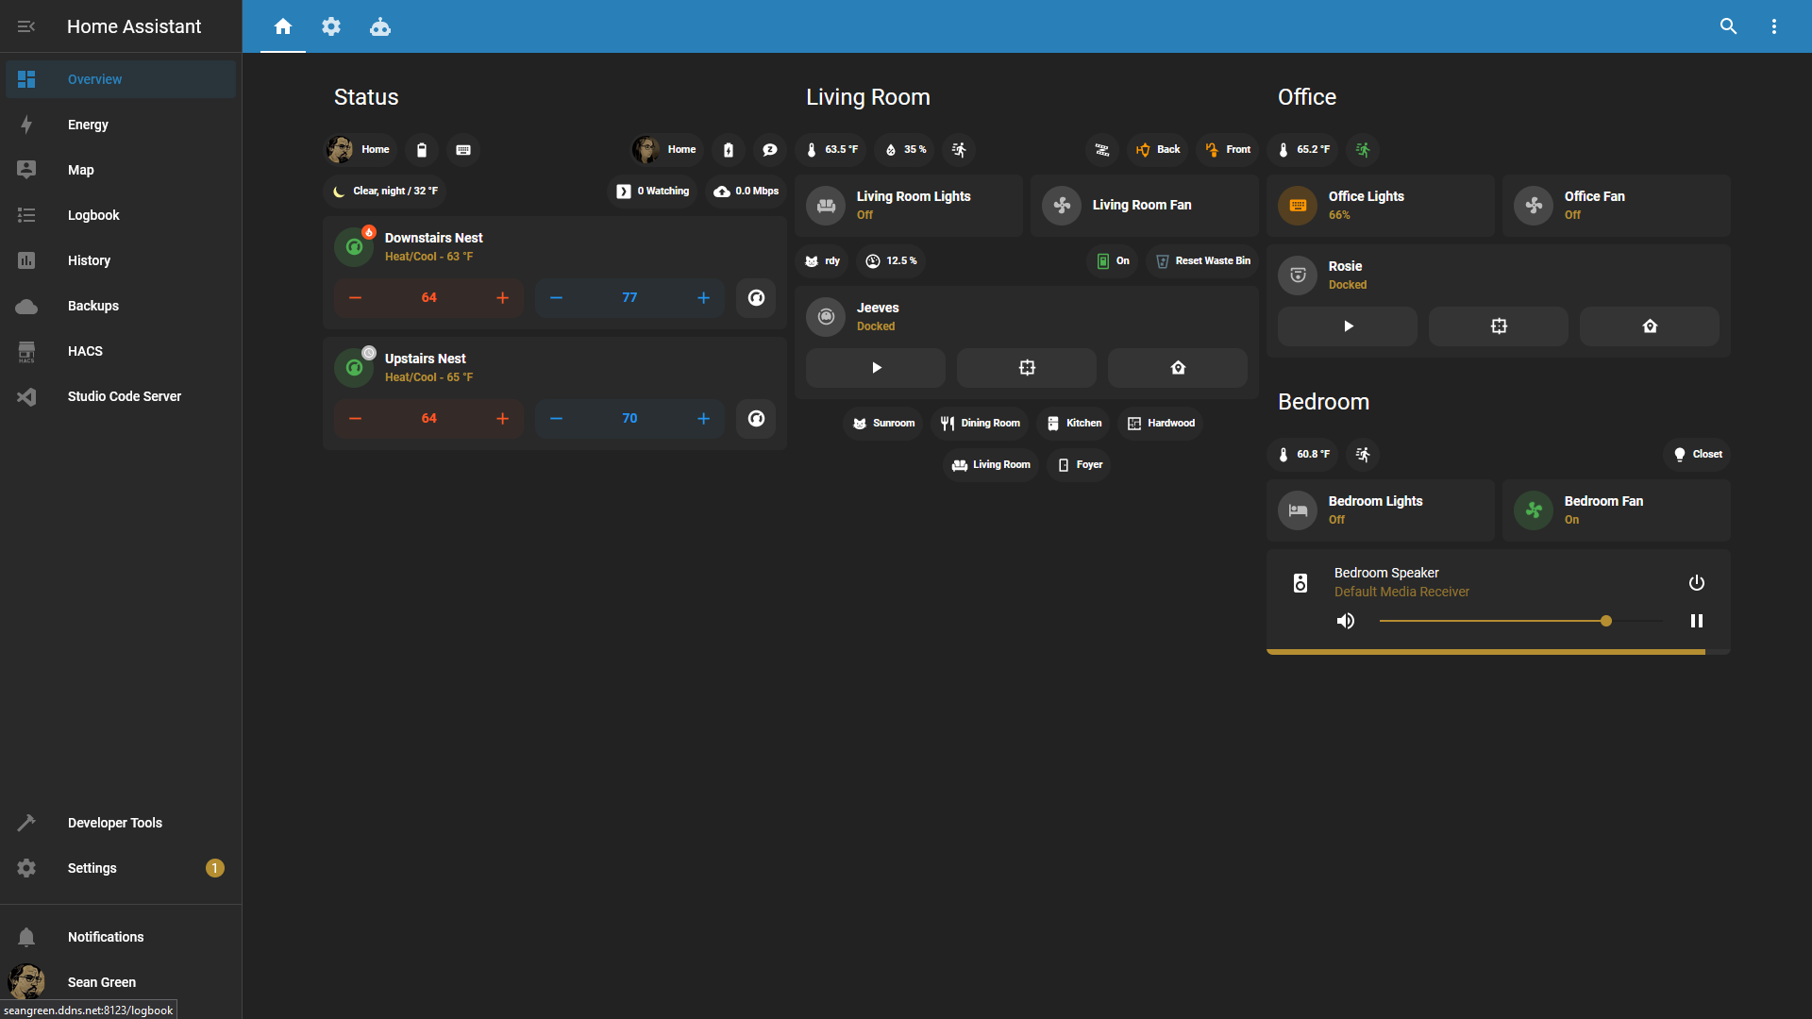
Task: Open the three-dot overflow menu
Action: 1774,26
